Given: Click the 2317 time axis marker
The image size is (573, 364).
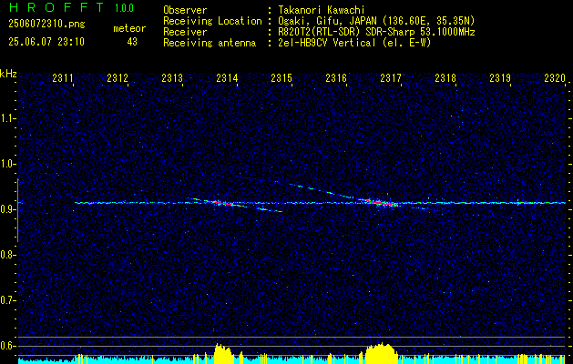Looking at the screenshot, I should point(391,77).
